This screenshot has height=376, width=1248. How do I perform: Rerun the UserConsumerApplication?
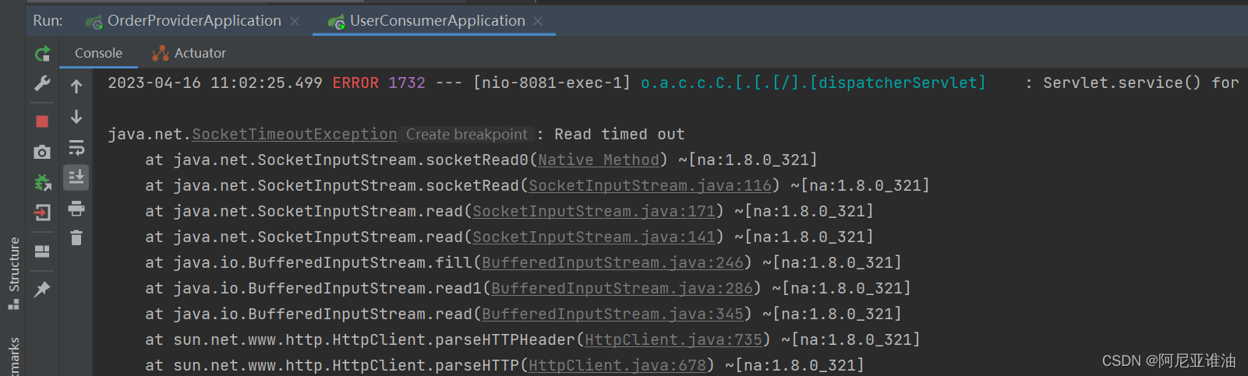[43, 54]
